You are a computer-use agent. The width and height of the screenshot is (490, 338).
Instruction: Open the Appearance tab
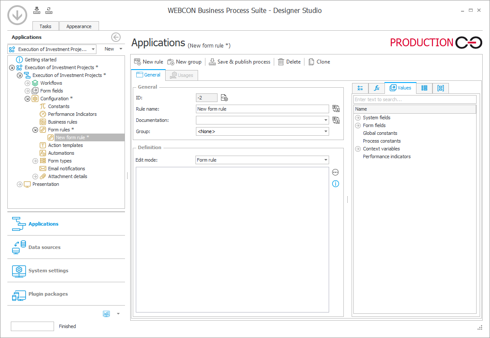[x=79, y=26]
